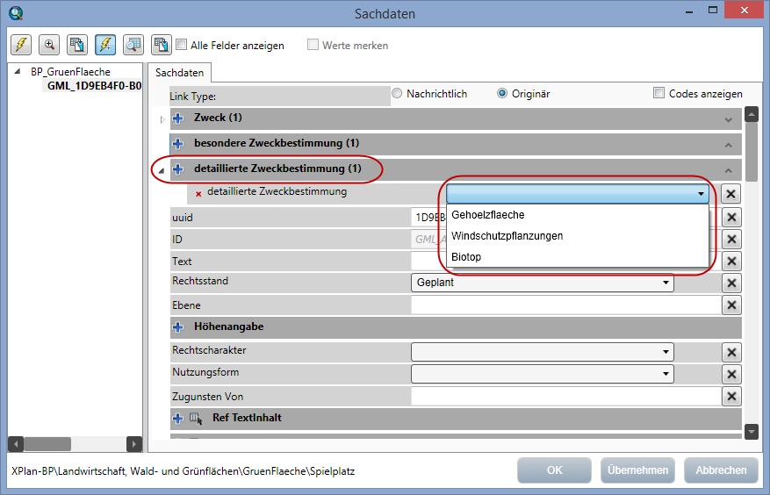Click the Ref TextInhalt header text
The height and width of the screenshot is (495, 770).
click(x=247, y=418)
